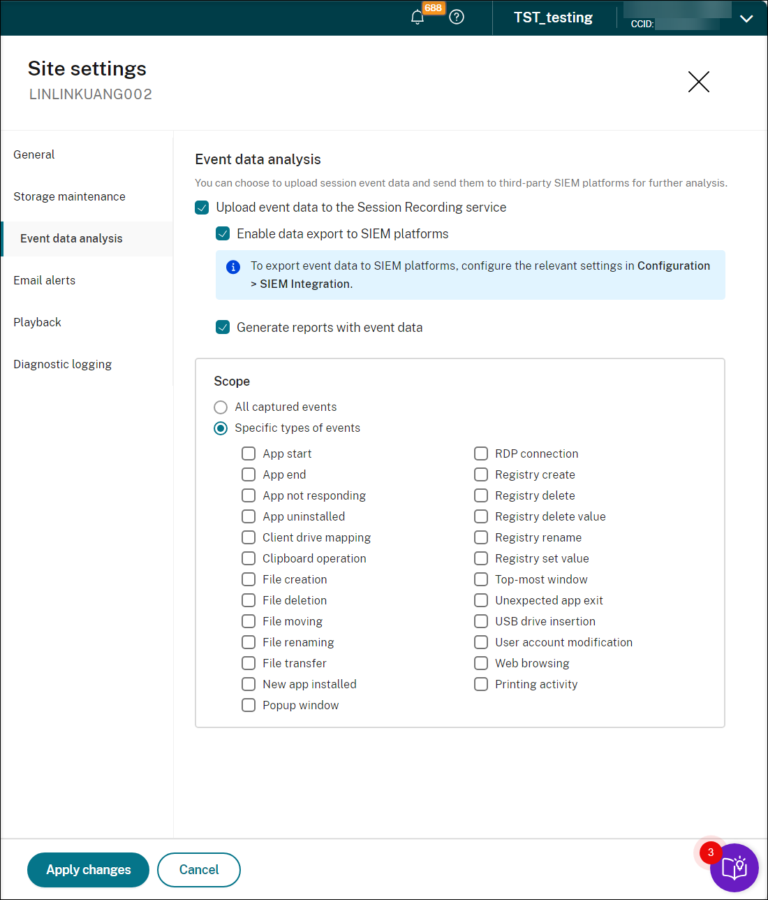Uncheck Upload event data to Session Recording
This screenshot has width=768, height=900.
point(202,208)
